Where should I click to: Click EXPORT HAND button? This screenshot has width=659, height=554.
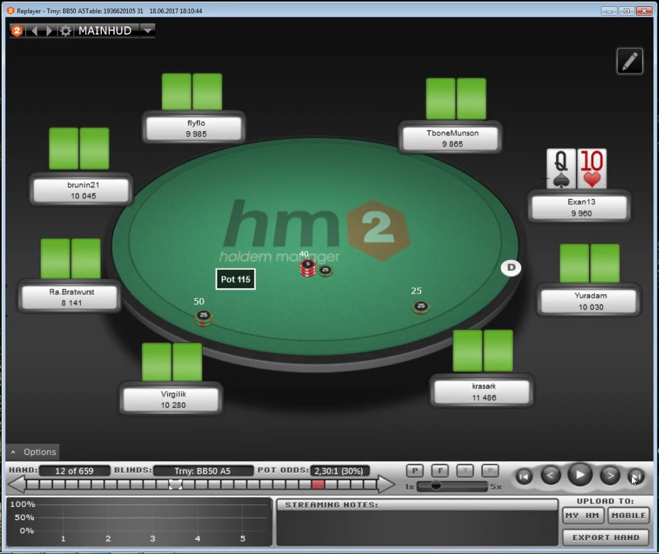(606, 537)
